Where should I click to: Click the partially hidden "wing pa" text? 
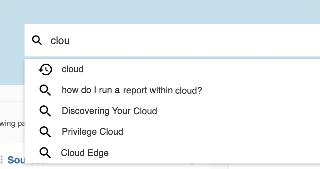coord(12,124)
